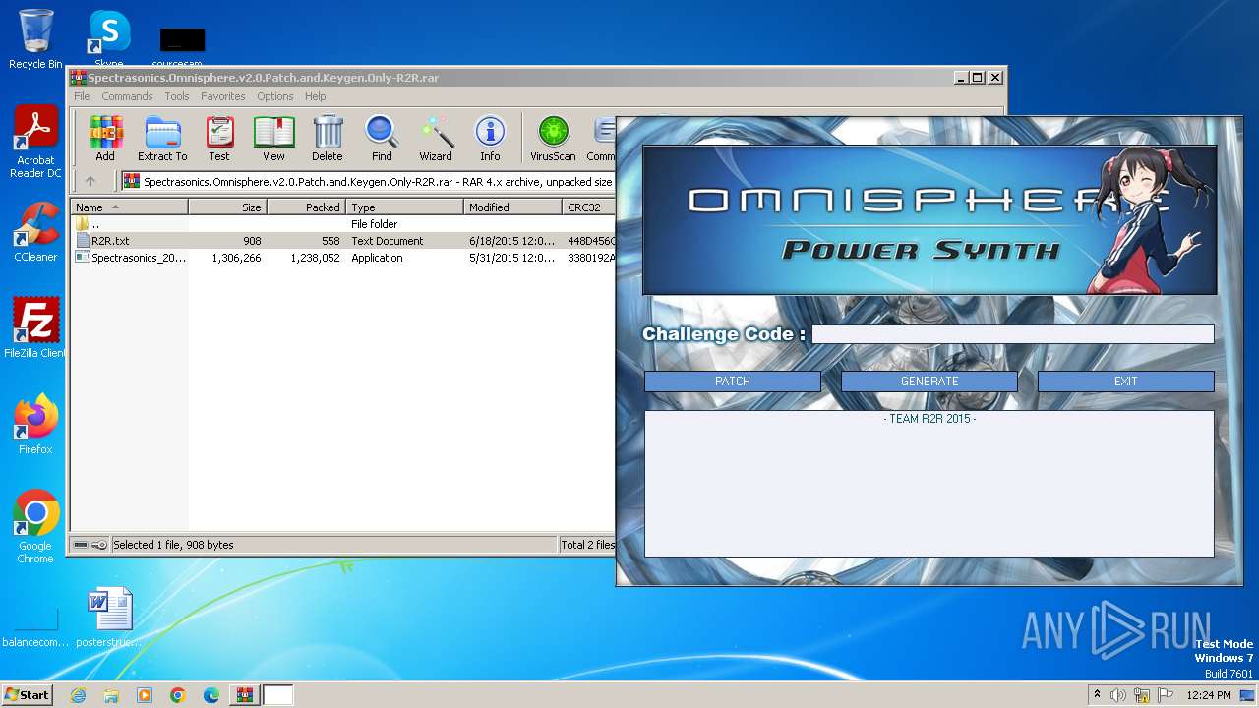
Task: Click the Add toolbar icon in WinRAR
Action: pos(105,138)
